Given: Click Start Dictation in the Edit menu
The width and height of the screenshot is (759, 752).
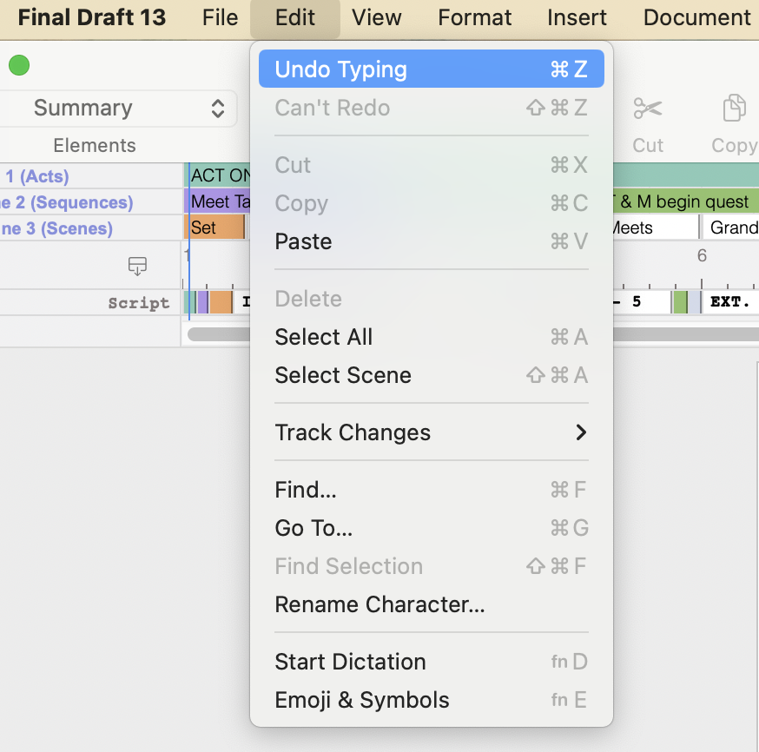Looking at the screenshot, I should tap(350, 662).
